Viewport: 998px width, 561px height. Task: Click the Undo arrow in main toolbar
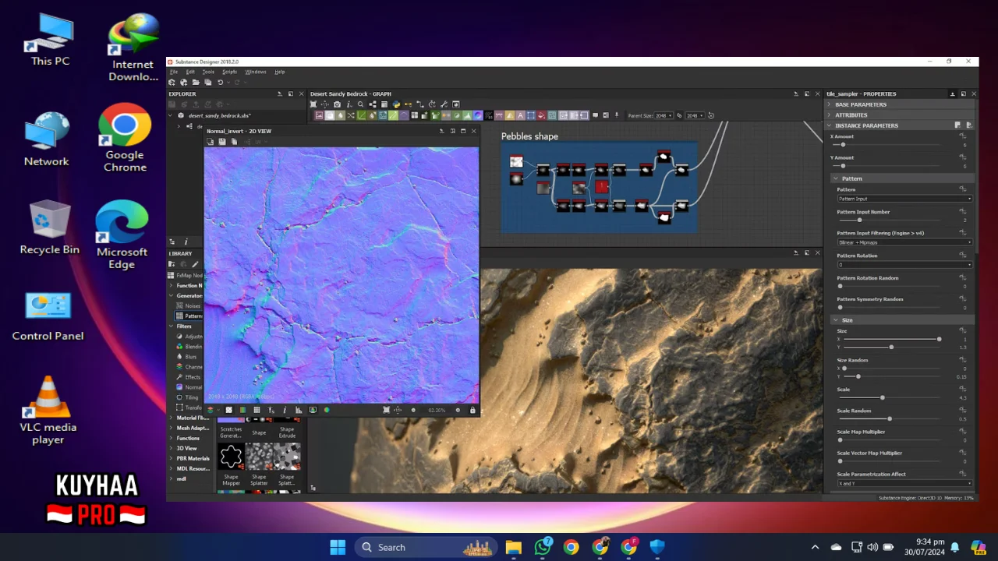[x=220, y=82]
